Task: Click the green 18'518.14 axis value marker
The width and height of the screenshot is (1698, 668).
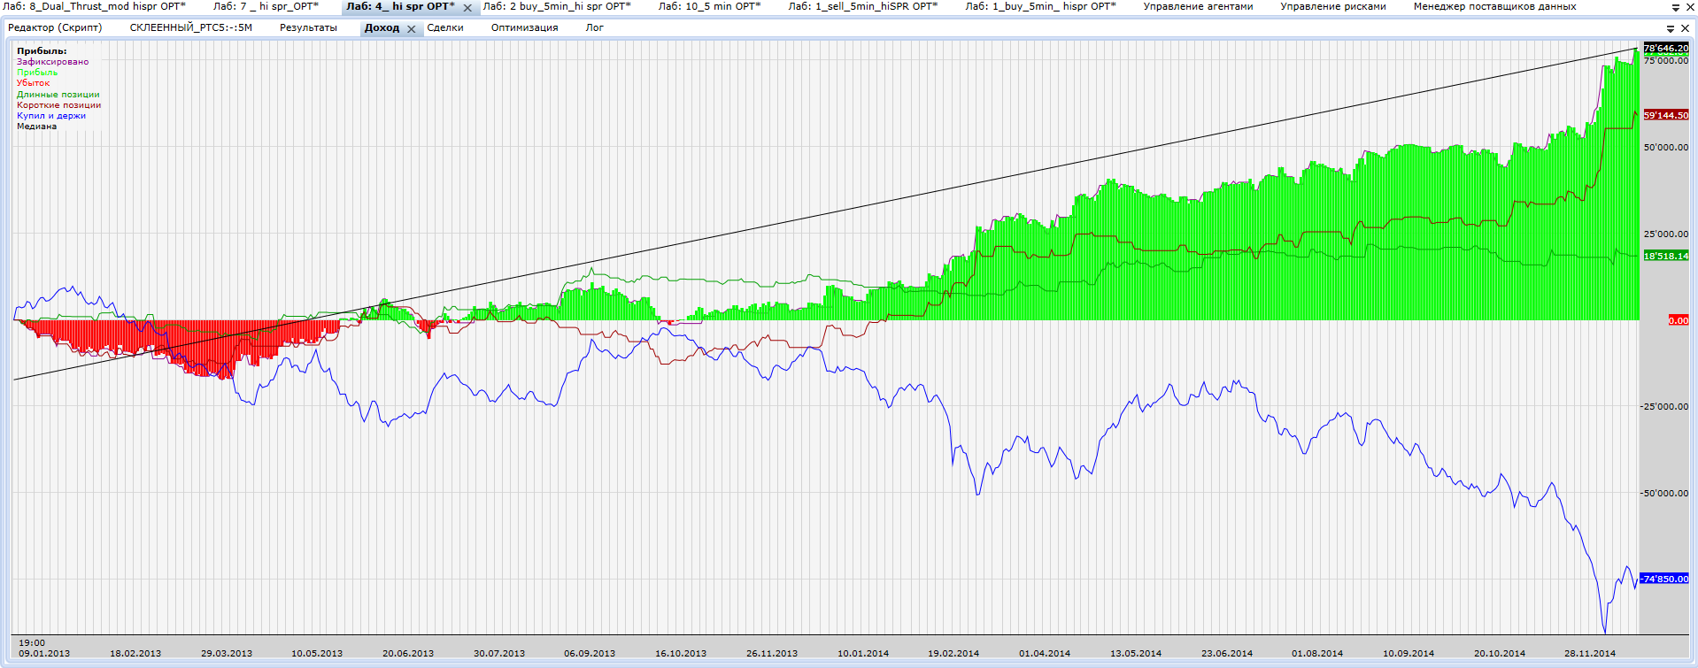Action: (x=1666, y=256)
